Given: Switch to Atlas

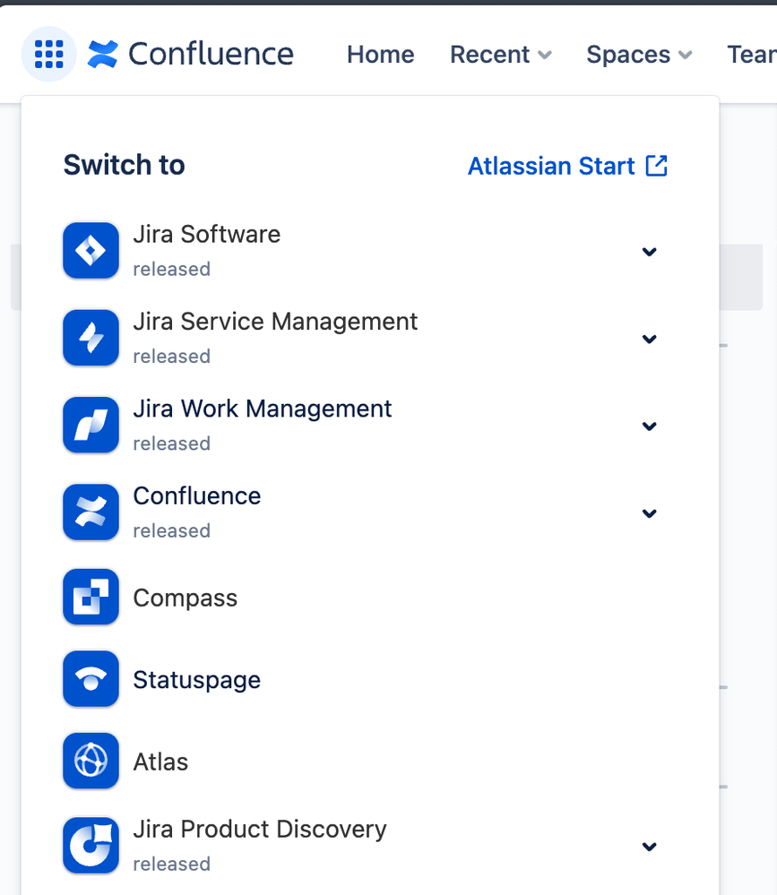Looking at the screenshot, I should [x=160, y=762].
